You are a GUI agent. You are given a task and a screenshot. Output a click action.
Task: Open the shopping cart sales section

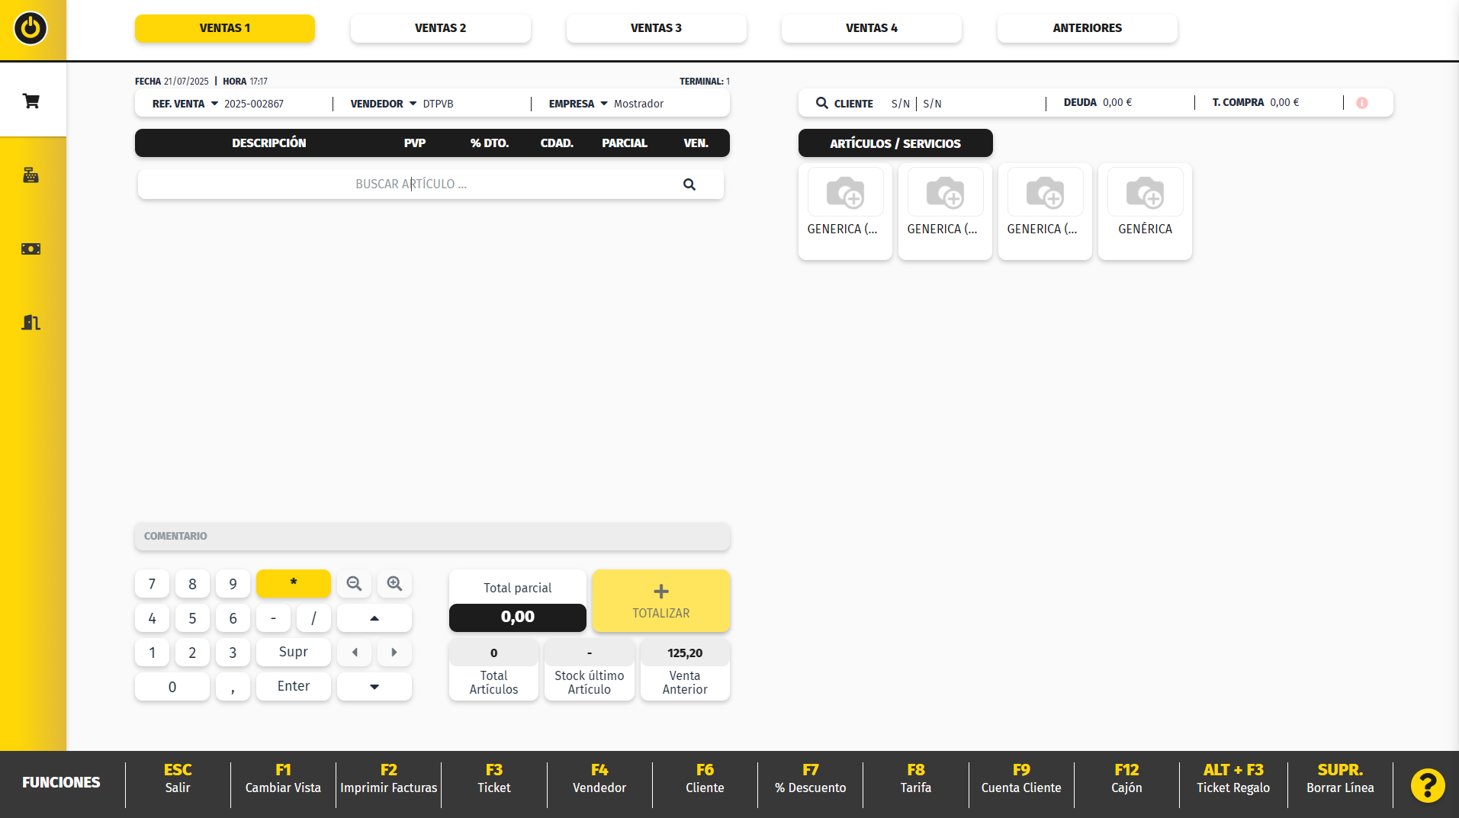pos(31,101)
